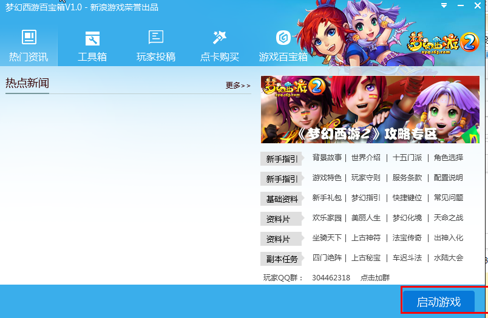Select the 新手指引 label beside 游戏特色
Viewport: 488px width, 318px height.
point(282,179)
